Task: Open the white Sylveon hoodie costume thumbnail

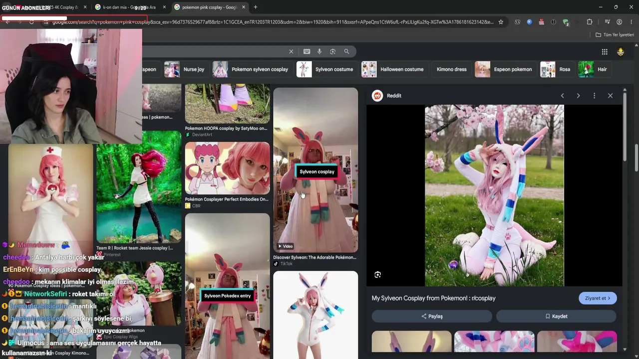Action: 316,315
